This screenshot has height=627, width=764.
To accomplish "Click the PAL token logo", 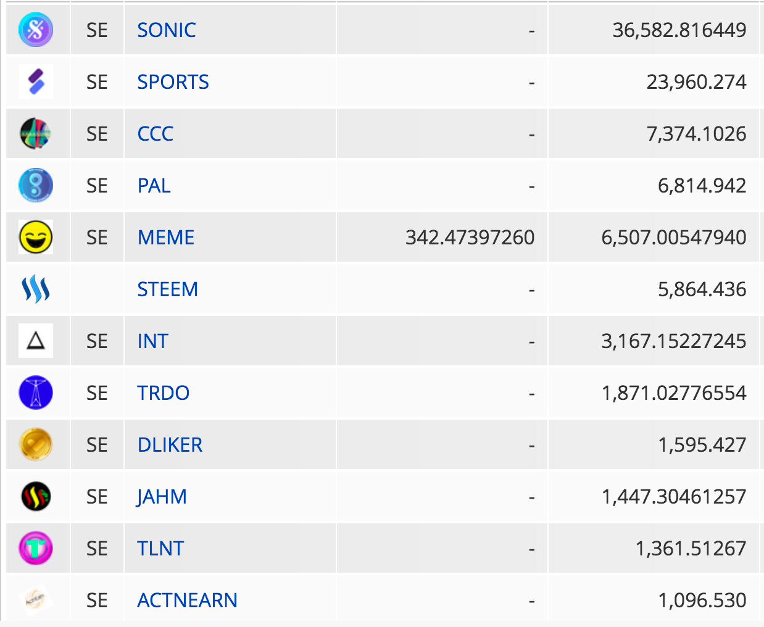I will [x=36, y=185].
